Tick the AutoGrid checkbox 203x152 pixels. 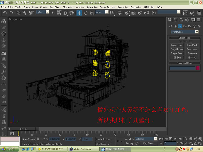point(191,41)
